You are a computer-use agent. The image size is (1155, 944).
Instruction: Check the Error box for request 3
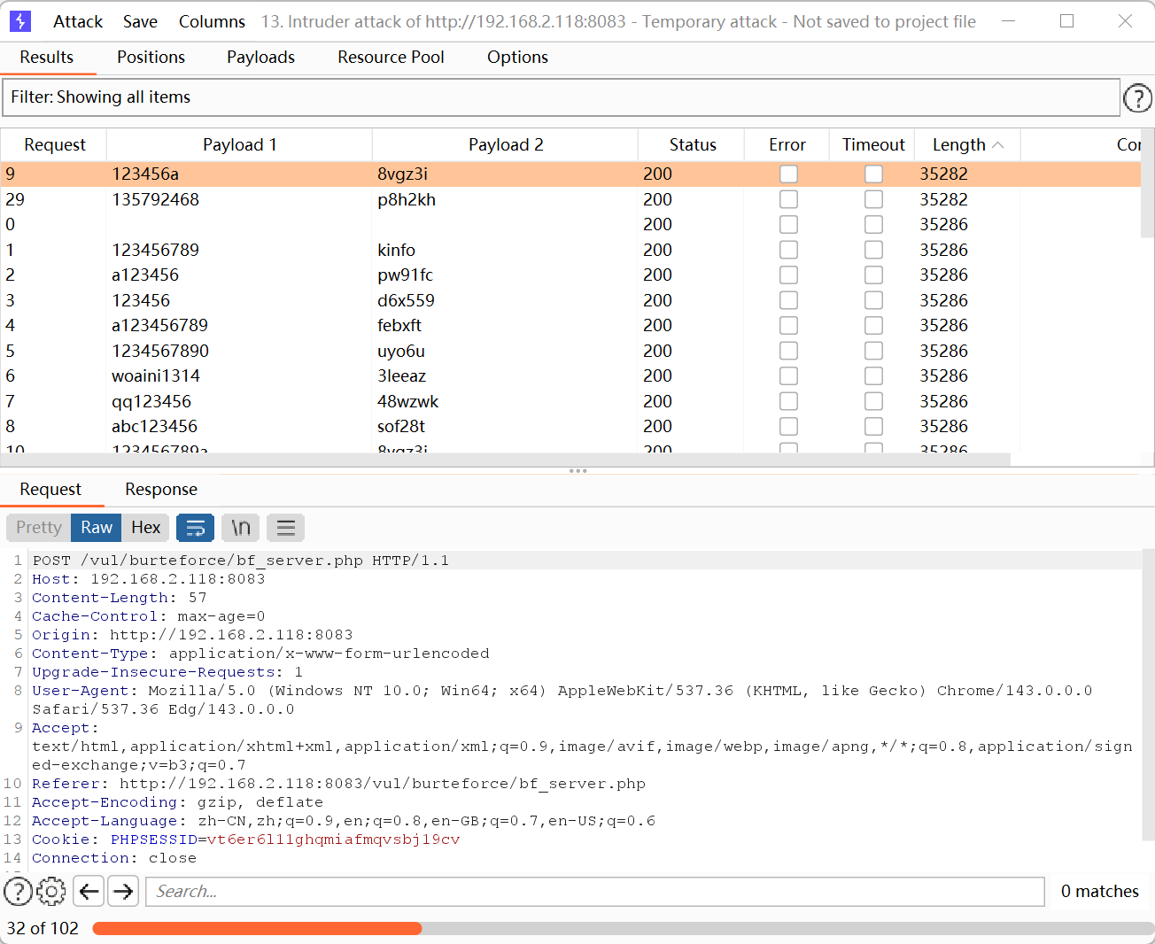click(788, 301)
